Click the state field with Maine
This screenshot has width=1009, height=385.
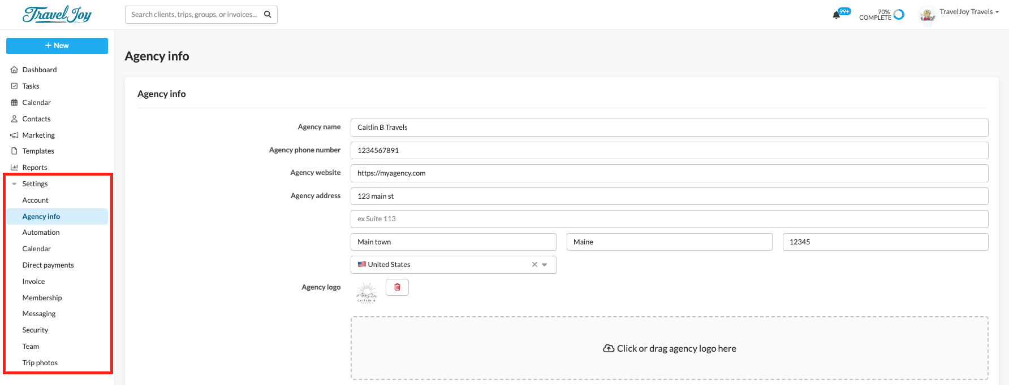click(670, 242)
